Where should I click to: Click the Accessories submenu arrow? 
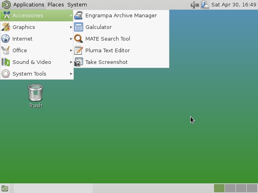point(71,15)
